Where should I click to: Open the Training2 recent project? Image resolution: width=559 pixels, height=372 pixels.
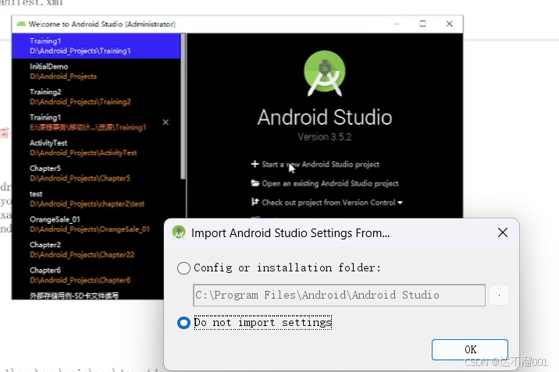96,97
